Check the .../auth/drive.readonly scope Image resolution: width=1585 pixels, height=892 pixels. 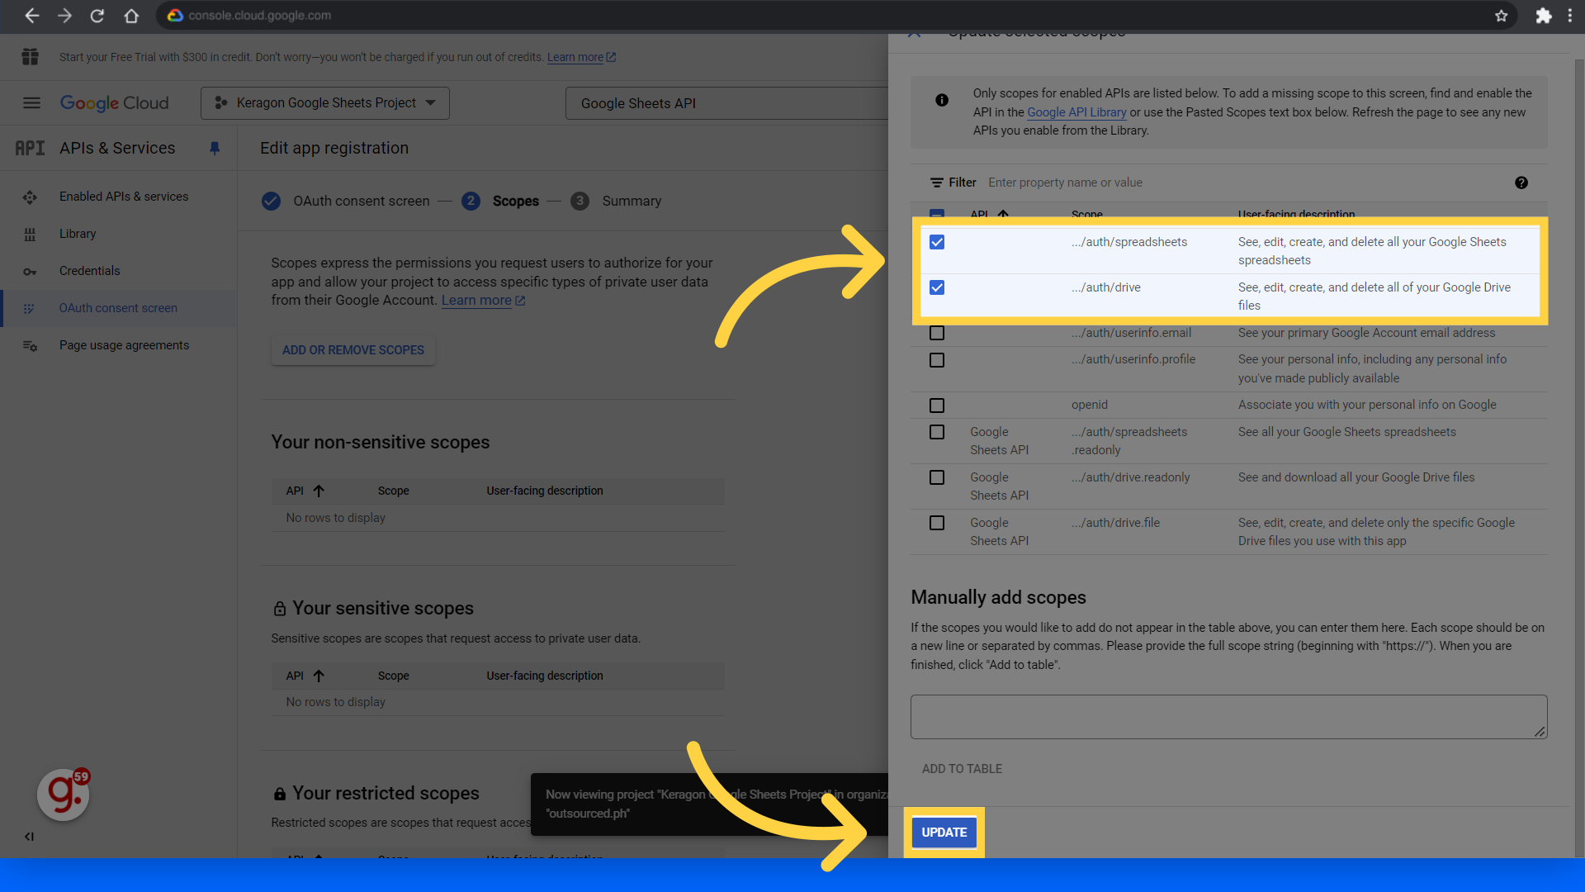pyautogui.click(x=937, y=477)
